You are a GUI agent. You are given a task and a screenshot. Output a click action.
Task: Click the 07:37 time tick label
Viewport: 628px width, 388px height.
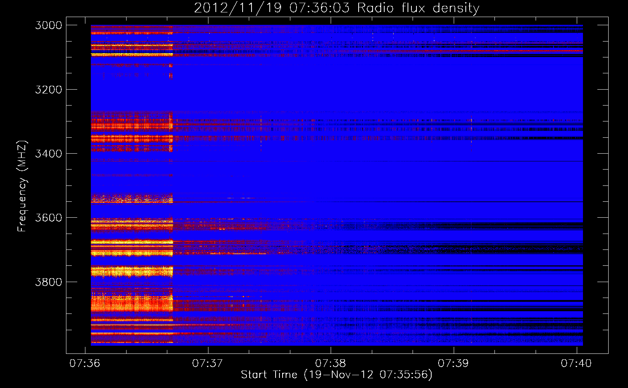click(208, 363)
